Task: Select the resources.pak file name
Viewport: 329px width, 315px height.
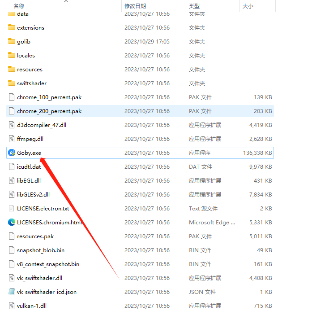Action: (35, 236)
